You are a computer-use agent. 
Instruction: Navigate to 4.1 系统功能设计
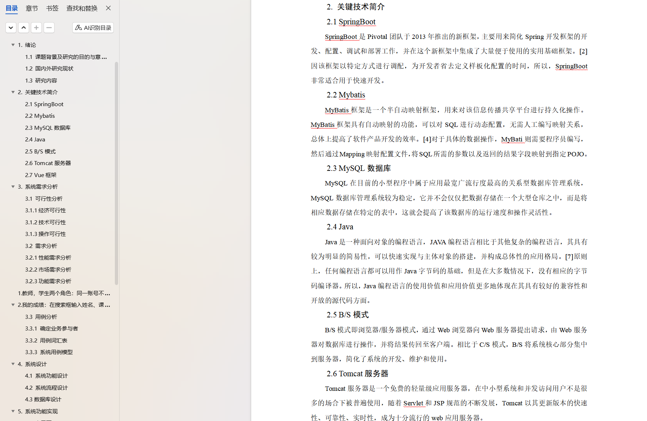click(47, 376)
